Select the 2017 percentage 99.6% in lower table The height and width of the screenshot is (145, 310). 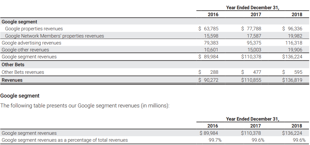pos(258,140)
